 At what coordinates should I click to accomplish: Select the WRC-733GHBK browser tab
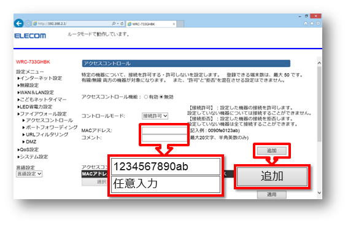(151, 24)
